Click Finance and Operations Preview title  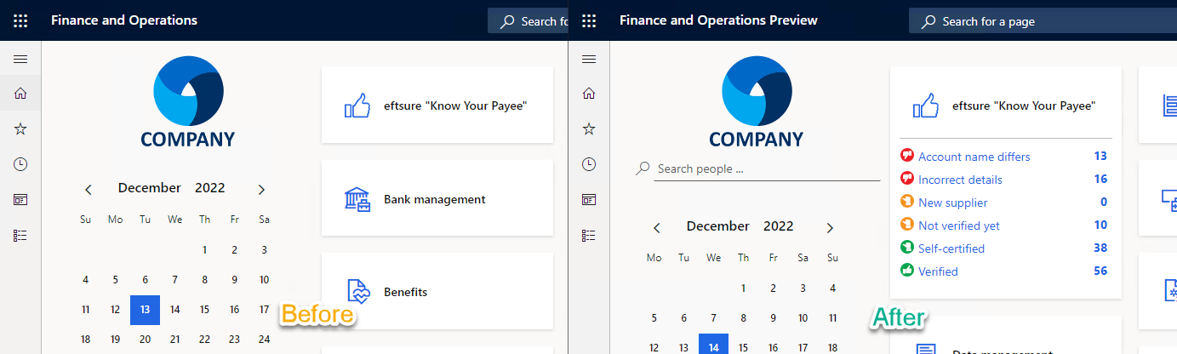click(718, 20)
